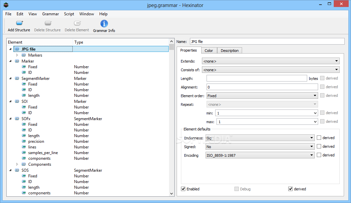Open the Extends dropdown
Viewport: 351px width, 203px height.
click(x=271, y=61)
